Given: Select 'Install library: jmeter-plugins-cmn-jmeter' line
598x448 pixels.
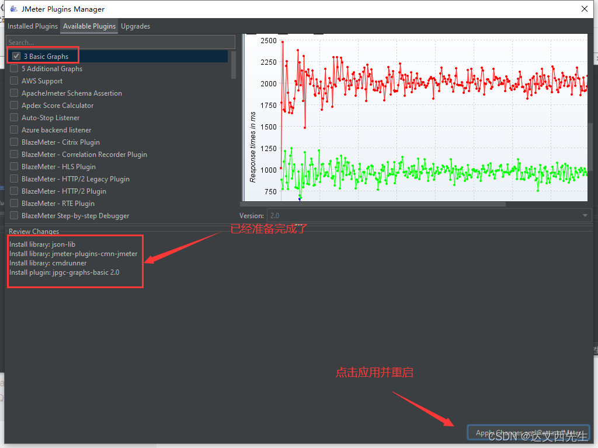Looking at the screenshot, I should [x=73, y=254].
